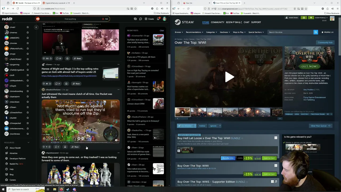341x192 pixels.
Task: Open the Steam COMMUNITY tab
Action: pyautogui.click(x=218, y=22)
